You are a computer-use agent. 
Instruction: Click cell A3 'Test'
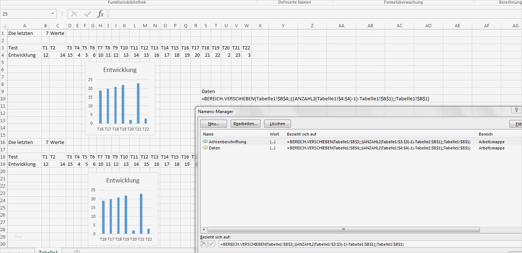(24, 48)
